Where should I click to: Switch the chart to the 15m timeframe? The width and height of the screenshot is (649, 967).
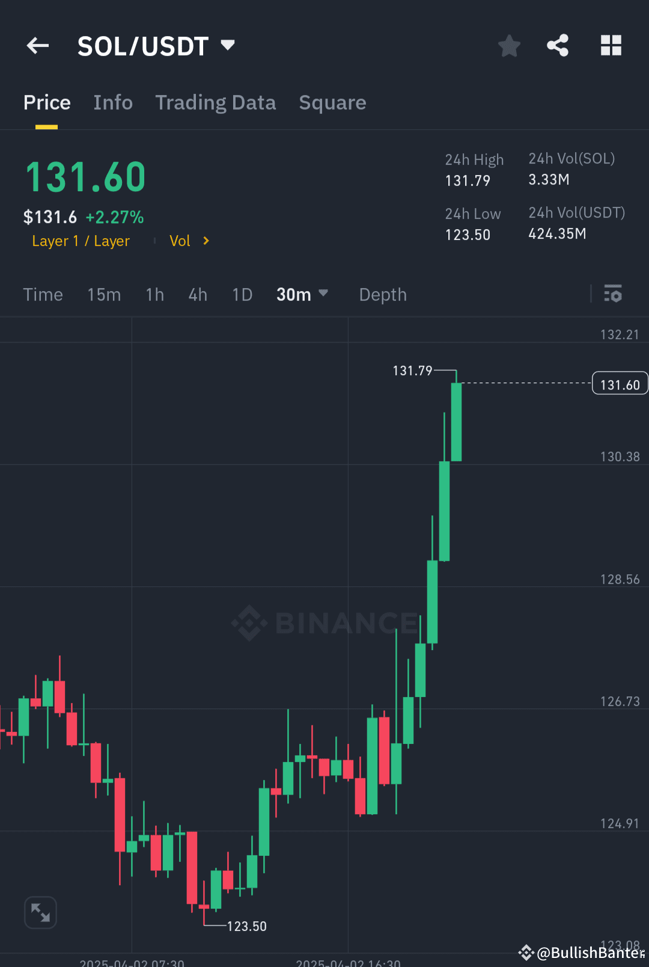(103, 295)
